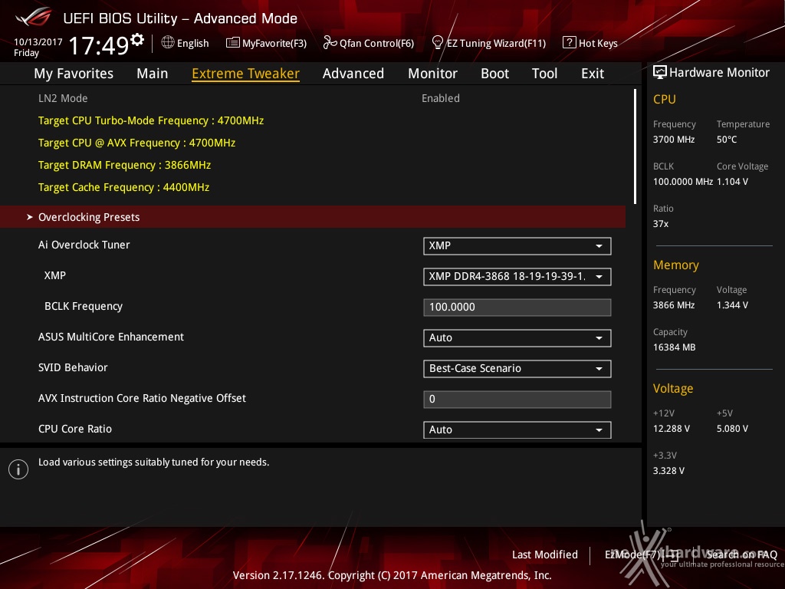Click the MyFavorite list icon
This screenshot has height=589, width=785.
pyautogui.click(x=232, y=43)
